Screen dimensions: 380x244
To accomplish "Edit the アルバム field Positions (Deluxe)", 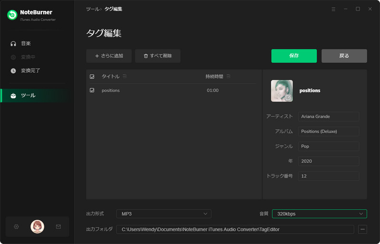I will pyautogui.click(x=329, y=131).
